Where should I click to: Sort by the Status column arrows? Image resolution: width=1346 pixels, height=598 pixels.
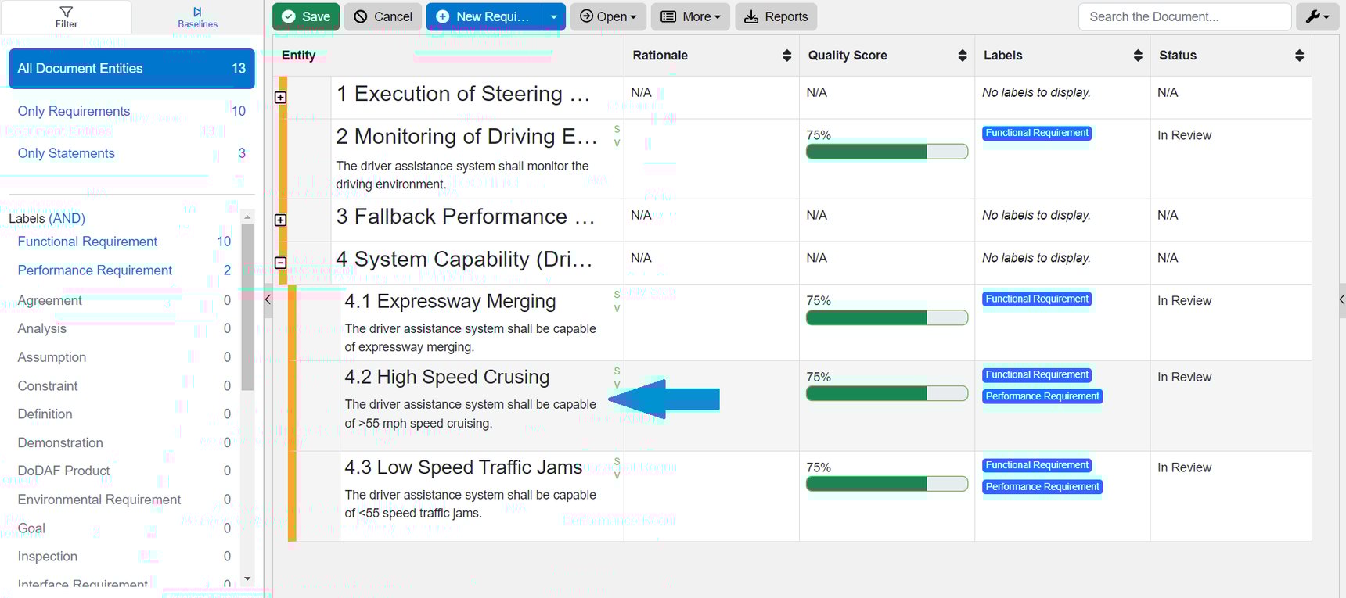(1299, 56)
